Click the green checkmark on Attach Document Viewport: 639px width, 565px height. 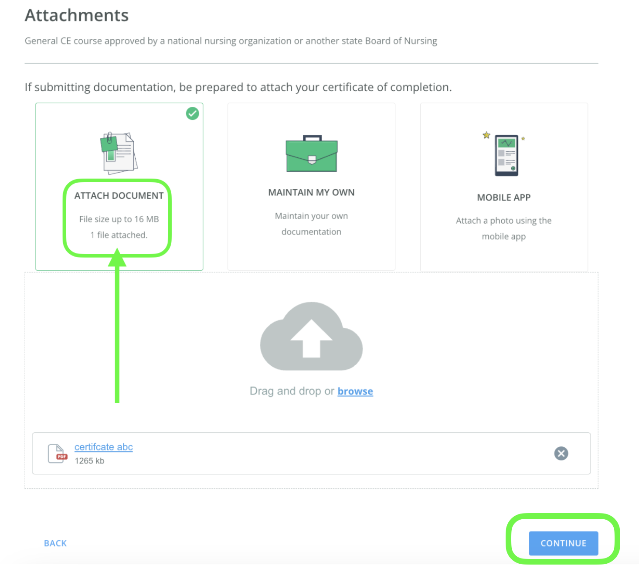point(192,114)
